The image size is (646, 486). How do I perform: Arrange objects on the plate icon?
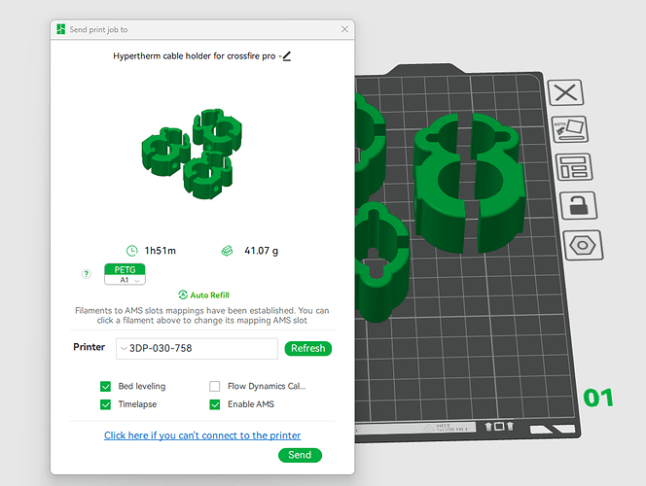click(574, 167)
